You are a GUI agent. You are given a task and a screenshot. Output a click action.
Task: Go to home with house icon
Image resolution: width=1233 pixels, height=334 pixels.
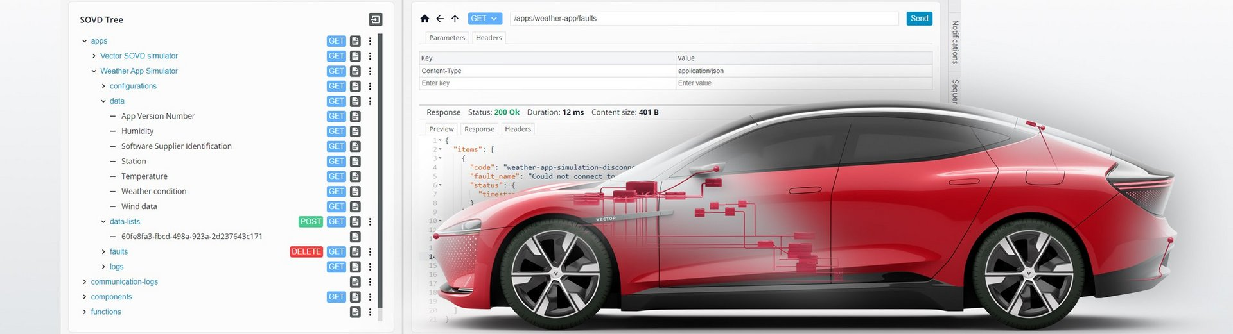424,19
